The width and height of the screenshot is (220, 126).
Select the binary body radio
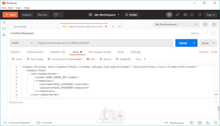pos(101,59)
